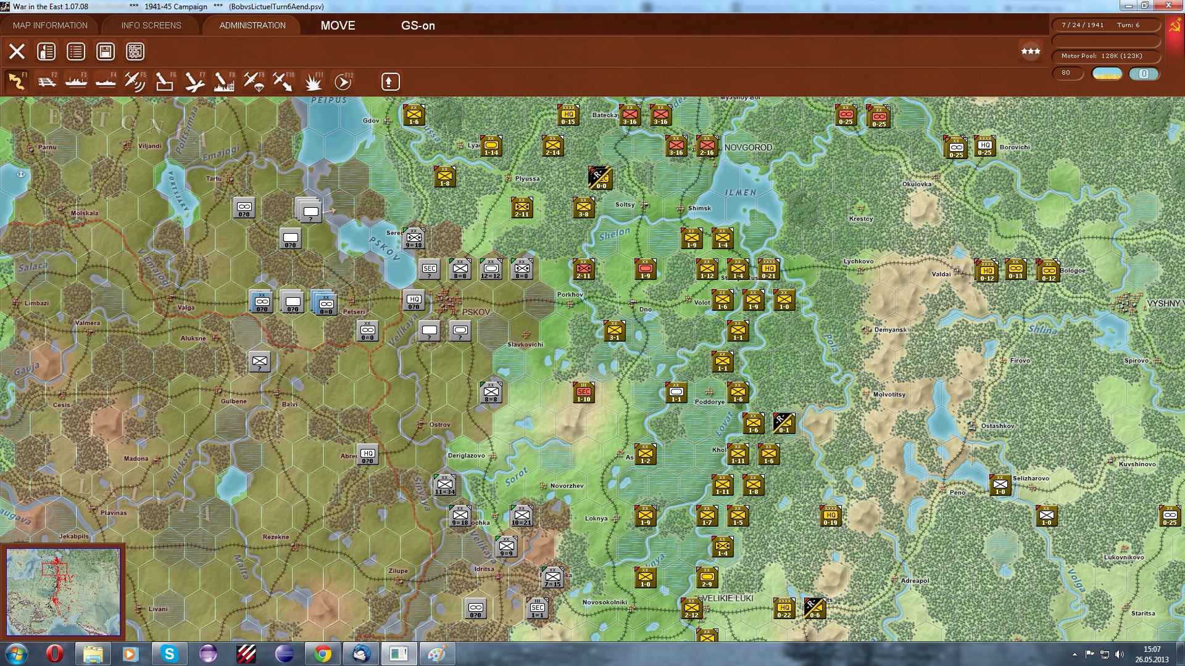Select the German SEC unit north of Pskov
Screen dimensions: 1185x666
click(429, 269)
